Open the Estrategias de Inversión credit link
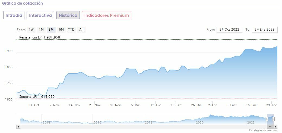 coord(263,131)
